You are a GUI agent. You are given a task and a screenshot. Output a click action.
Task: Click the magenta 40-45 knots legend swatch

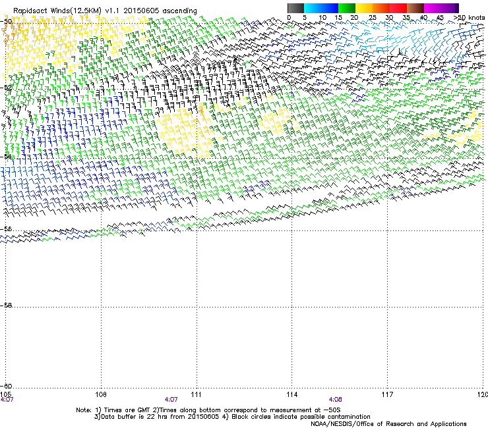click(x=433, y=8)
